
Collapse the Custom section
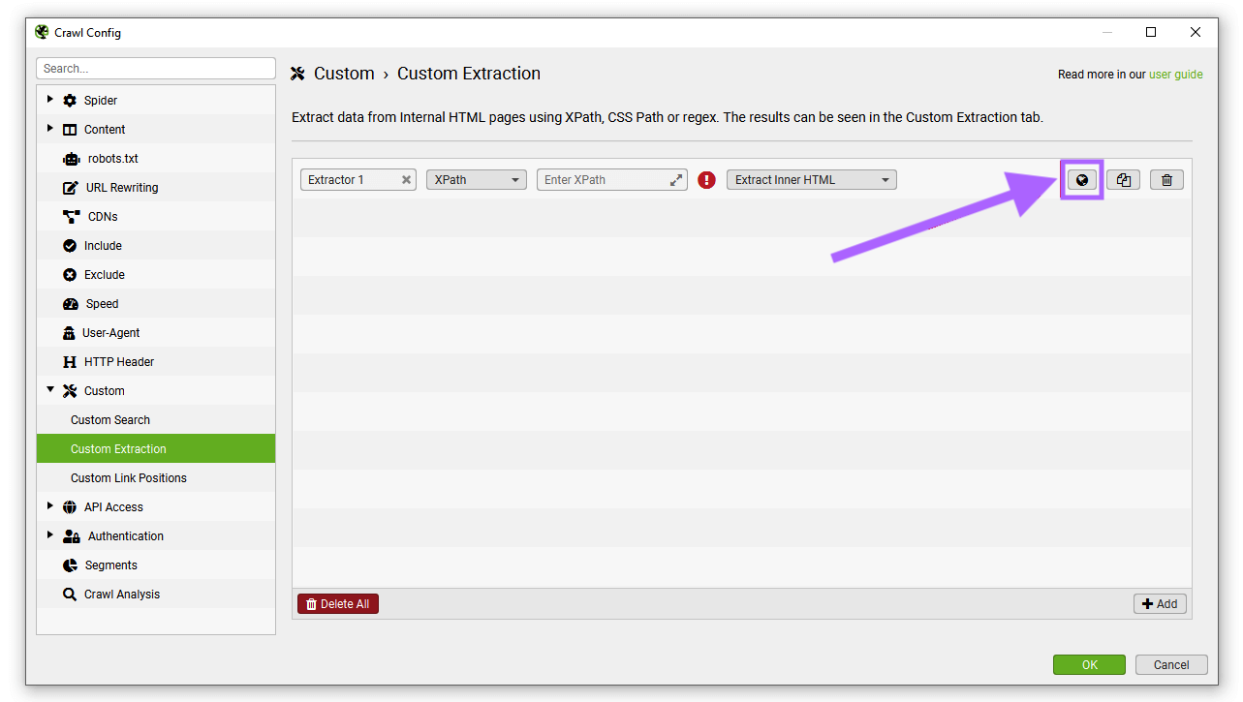[x=50, y=390]
